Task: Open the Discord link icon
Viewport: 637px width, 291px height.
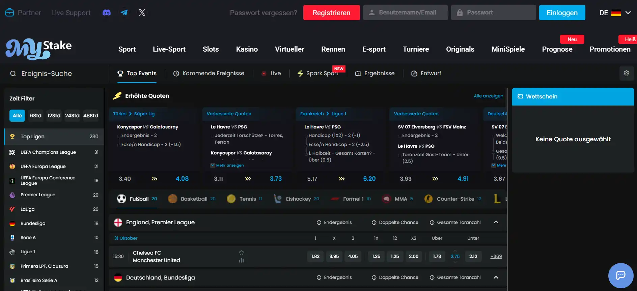Action: (x=107, y=13)
